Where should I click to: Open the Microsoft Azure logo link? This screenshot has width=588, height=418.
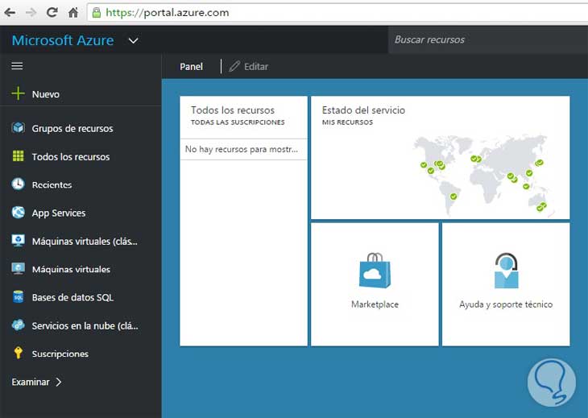coord(63,40)
